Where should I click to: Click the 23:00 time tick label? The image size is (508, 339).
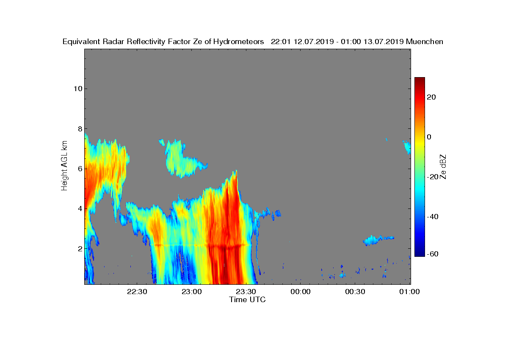click(x=192, y=292)
